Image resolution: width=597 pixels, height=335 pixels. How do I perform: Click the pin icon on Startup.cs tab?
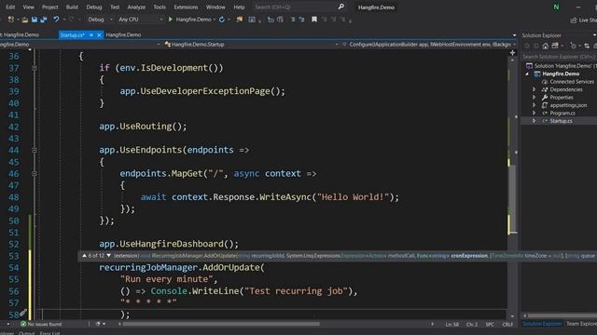91,35
